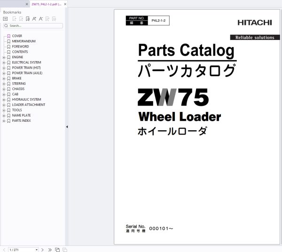The image size is (282, 252).
Task: Expand the ELECTRICAL SYSTEM bookmark node
Action: [4, 63]
